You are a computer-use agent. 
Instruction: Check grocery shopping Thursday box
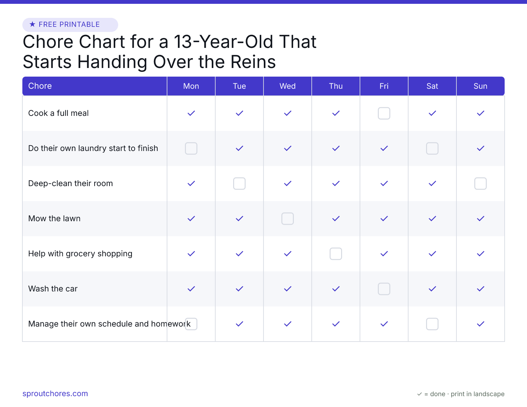click(336, 254)
